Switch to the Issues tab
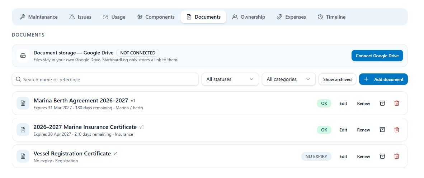 point(80,17)
